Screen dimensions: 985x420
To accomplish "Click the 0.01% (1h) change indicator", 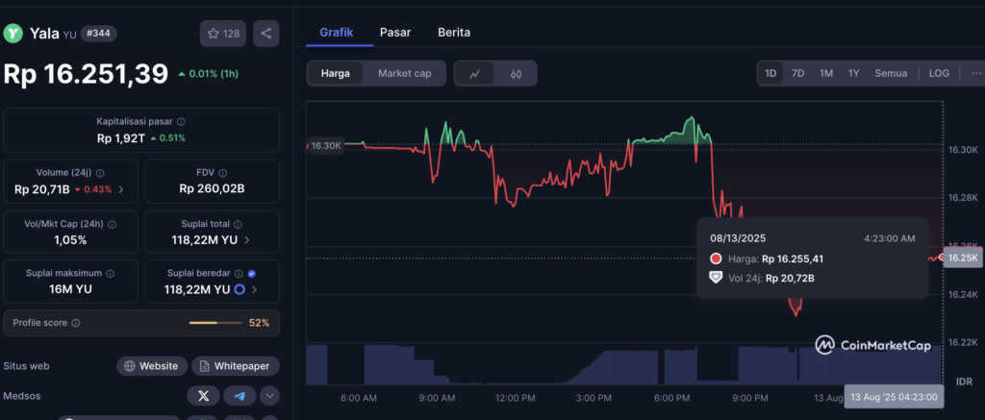I will tap(208, 74).
